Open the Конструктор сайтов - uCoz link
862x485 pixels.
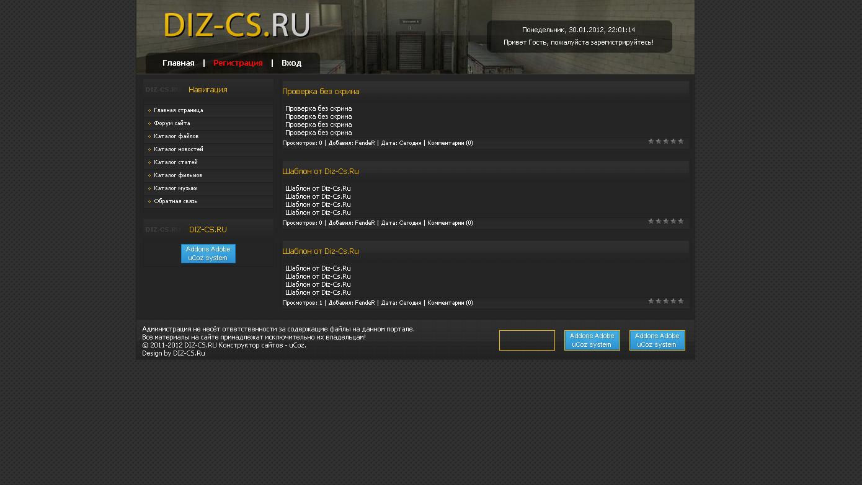262,345
